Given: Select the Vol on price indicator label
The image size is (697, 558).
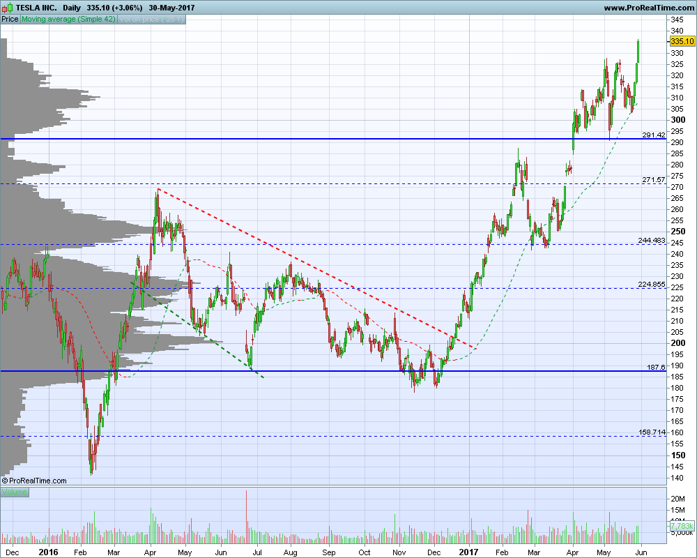Looking at the screenshot, I should tap(151, 19).
